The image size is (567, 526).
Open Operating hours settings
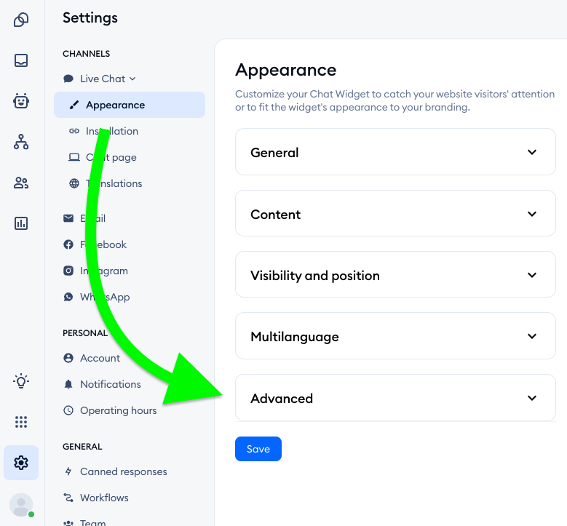[118, 410]
